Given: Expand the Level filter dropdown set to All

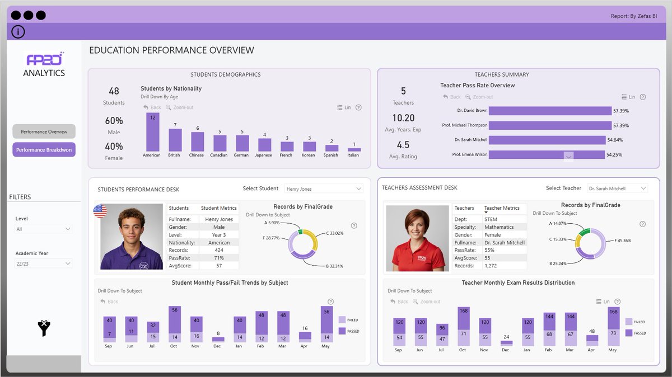Looking at the screenshot, I should 44,228.
